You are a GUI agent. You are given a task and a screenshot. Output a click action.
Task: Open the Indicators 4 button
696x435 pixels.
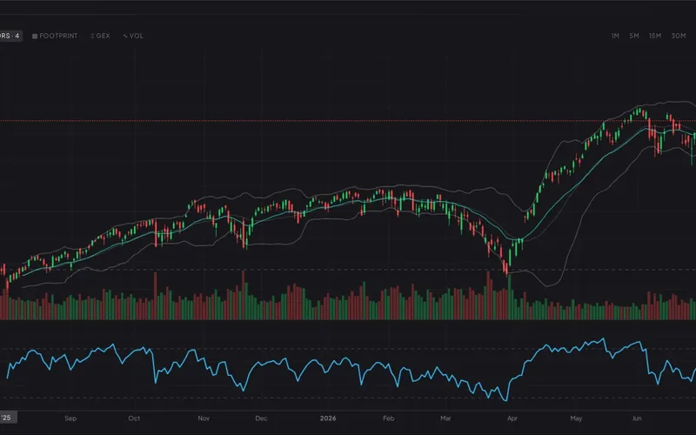[x=10, y=36]
